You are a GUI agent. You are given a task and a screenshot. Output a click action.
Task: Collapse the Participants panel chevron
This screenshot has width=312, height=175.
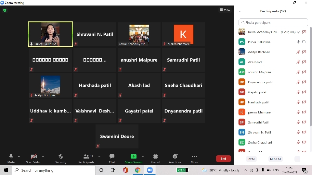240,11
